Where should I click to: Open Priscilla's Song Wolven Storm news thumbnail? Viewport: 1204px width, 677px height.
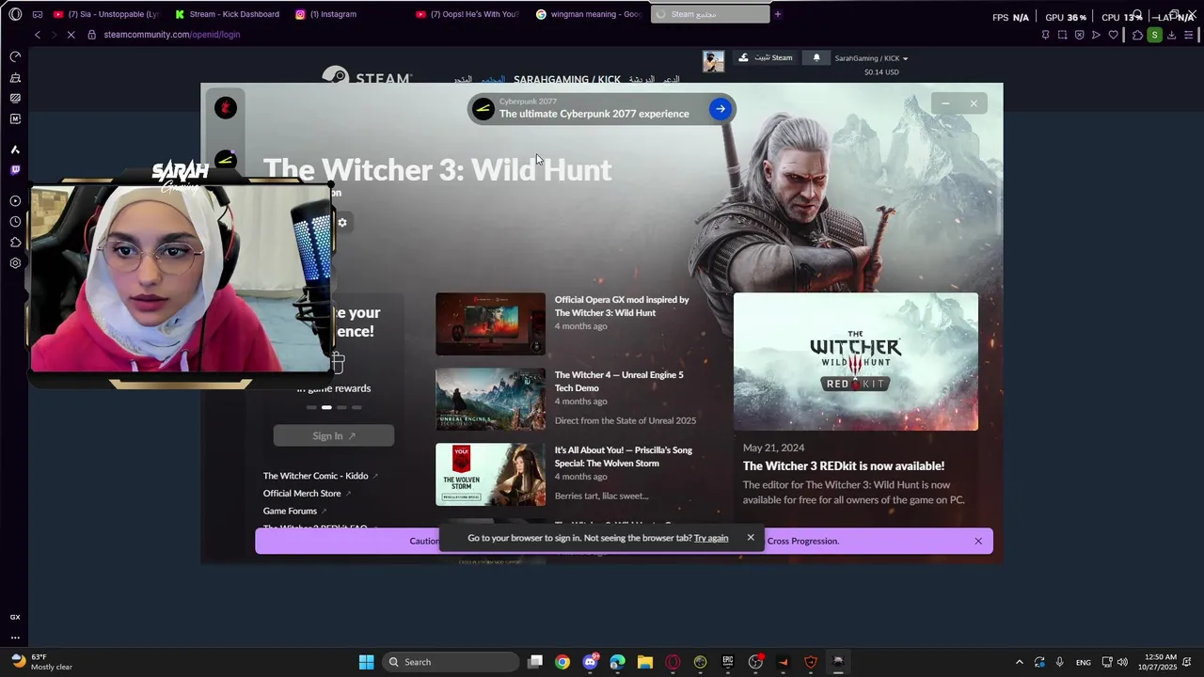tap(490, 475)
